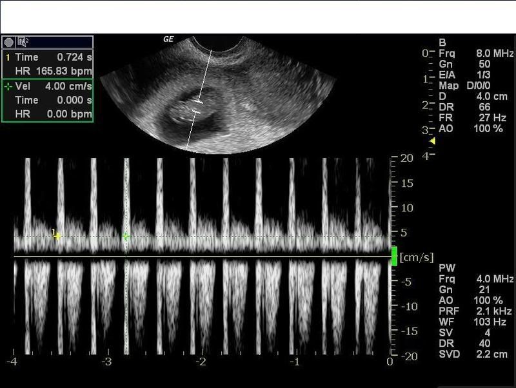Click the measurement table cursor icon
The height and width of the screenshot is (388, 516).
point(23,42)
